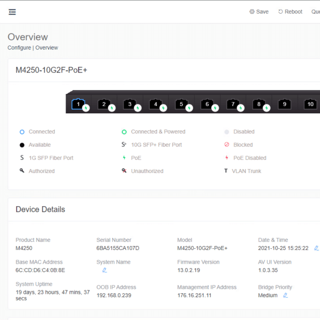Collapse the sidebar with the hamburger menu icon

(x=12, y=12)
